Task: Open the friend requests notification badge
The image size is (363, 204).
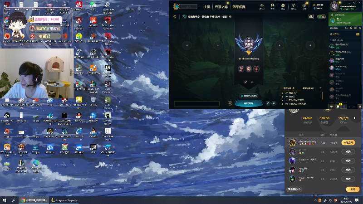Action: pyautogui.click(x=358, y=34)
